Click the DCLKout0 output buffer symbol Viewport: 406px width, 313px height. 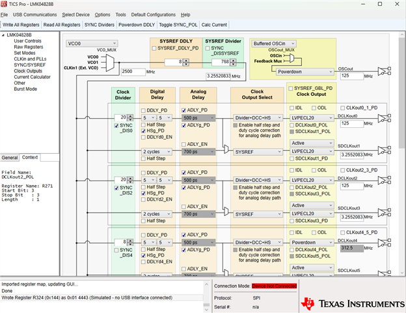pyautogui.click(x=385, y=118)
